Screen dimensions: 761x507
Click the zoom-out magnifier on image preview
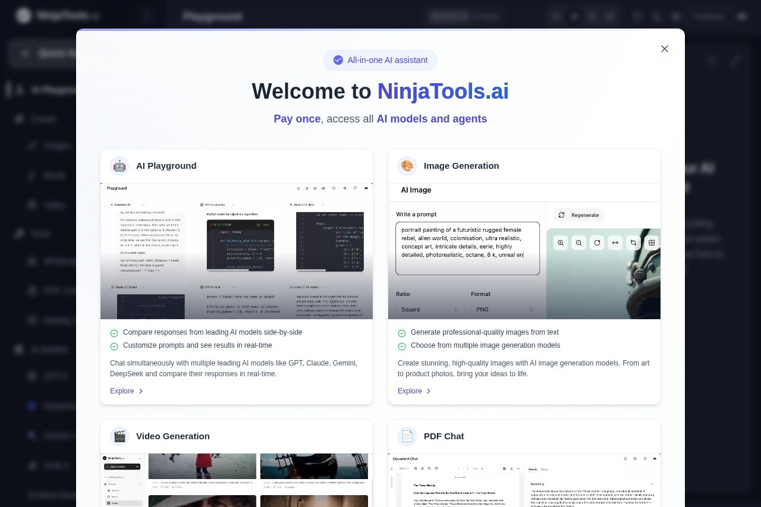579,243
